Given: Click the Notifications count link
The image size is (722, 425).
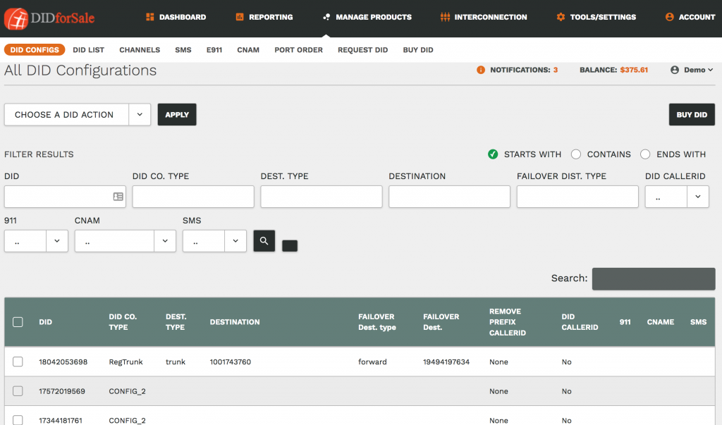Looking at the screenshot, I should click(524, 70).
